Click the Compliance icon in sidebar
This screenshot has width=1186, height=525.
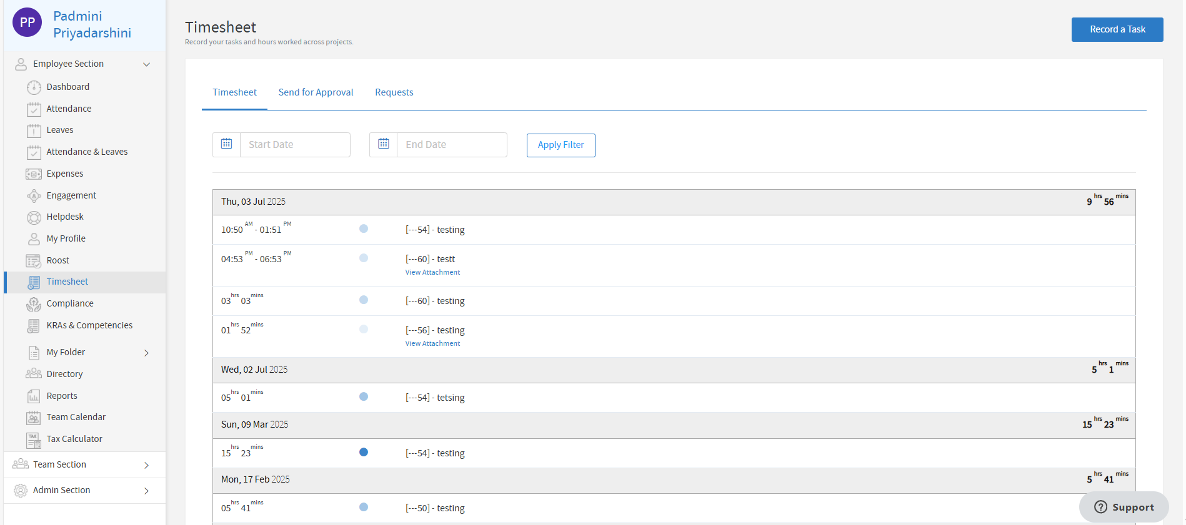(34, 304)
